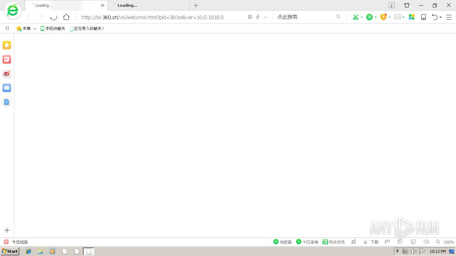This screenshot has width=456, height=256.
Task: Open the Windows Start menu
Action: pyautogui.click(x=10, y=251)
